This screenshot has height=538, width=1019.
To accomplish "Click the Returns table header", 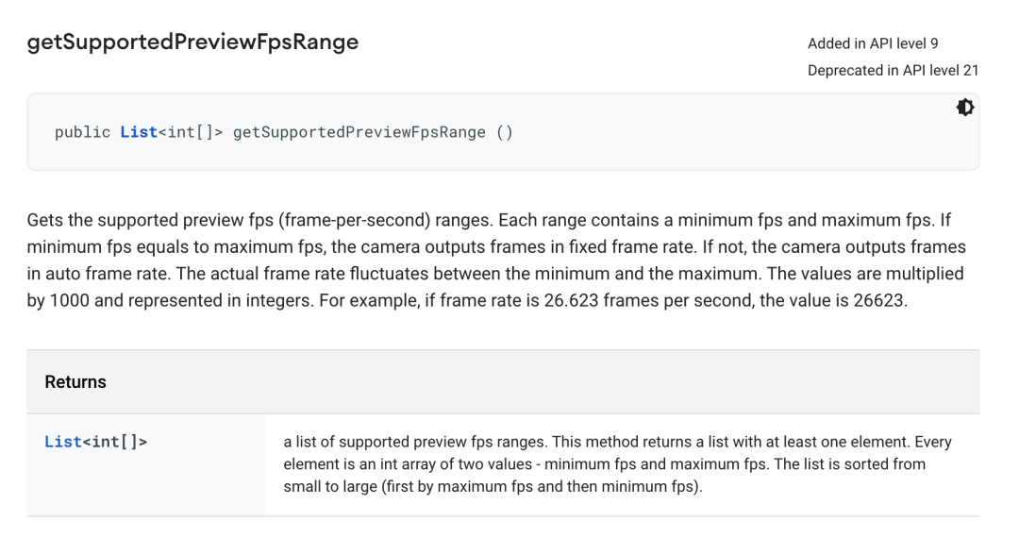I will click(75, 382).
